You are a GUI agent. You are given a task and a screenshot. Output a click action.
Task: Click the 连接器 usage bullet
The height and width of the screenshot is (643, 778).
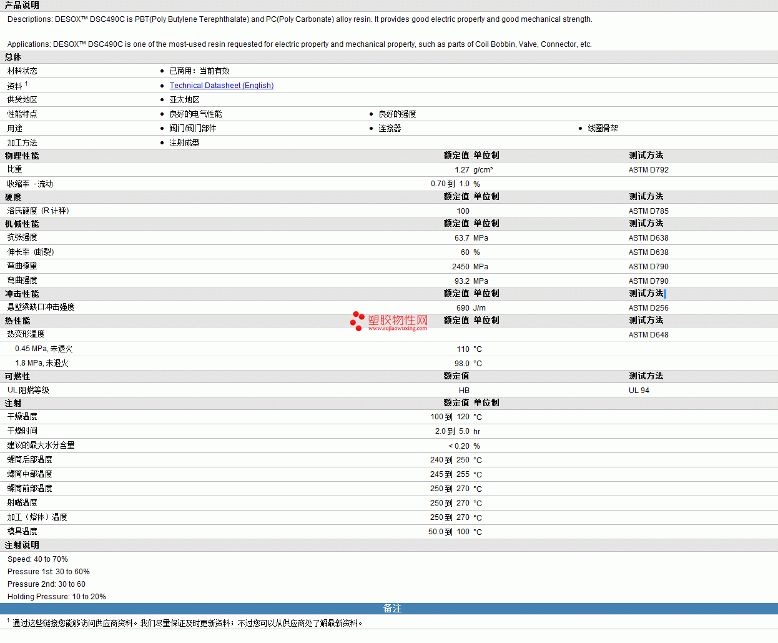(x=390, y=129)
